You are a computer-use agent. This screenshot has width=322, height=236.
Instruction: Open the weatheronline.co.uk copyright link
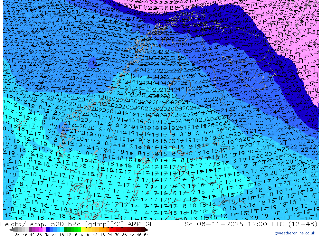click(x=295, y=233)
